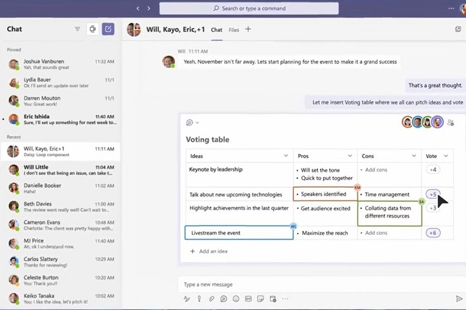
Task: Open MJ Price chat
Action: click(61, 244)
